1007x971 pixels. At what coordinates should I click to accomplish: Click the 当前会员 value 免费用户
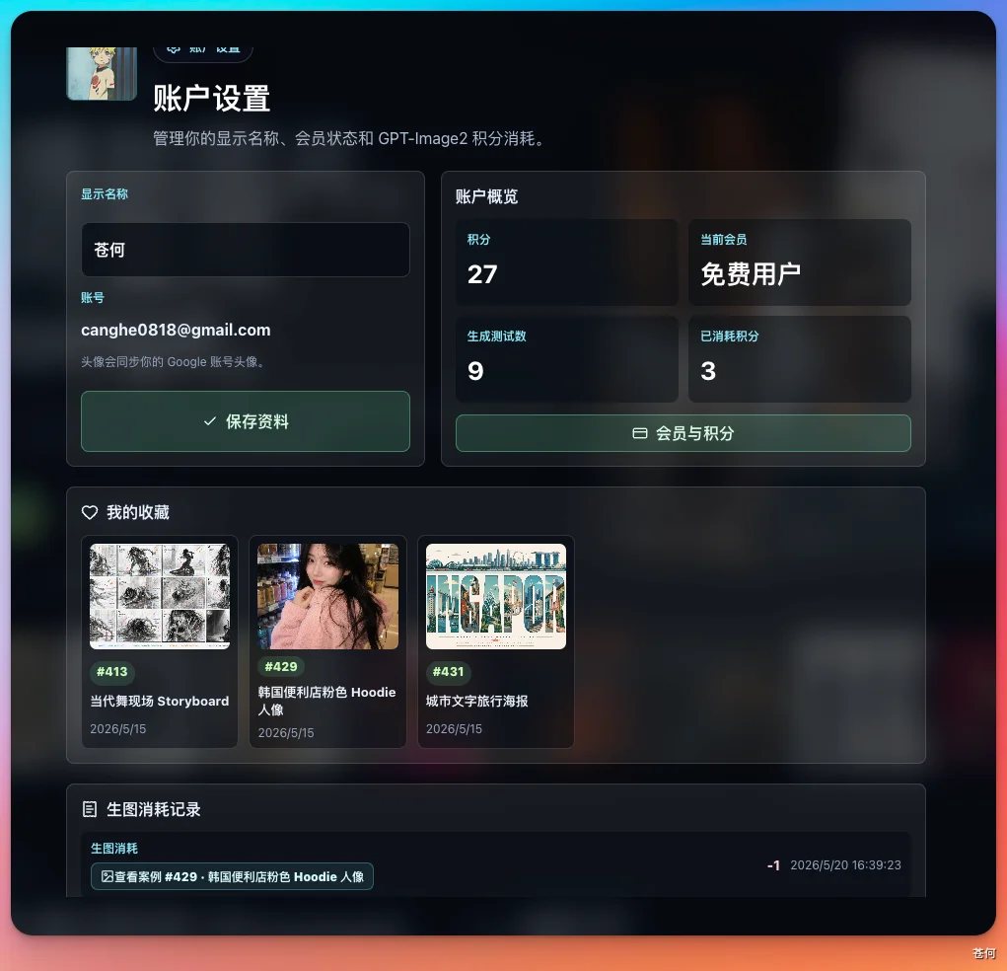coord(751,274)
